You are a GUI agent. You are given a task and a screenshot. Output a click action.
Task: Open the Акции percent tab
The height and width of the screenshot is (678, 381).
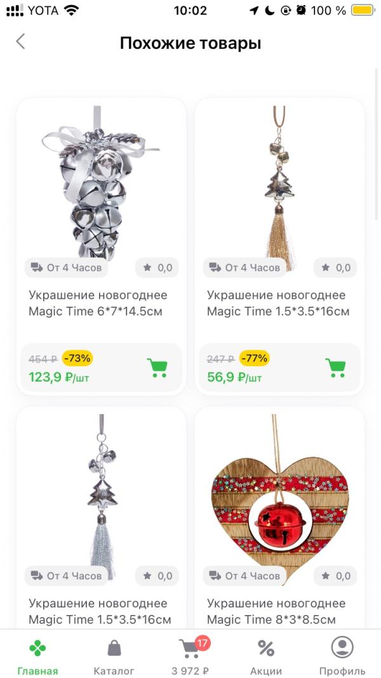(x=266, y=655)
